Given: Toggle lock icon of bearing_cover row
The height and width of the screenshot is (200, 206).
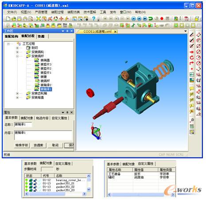Looking at the screenshot, I should 35,180.
